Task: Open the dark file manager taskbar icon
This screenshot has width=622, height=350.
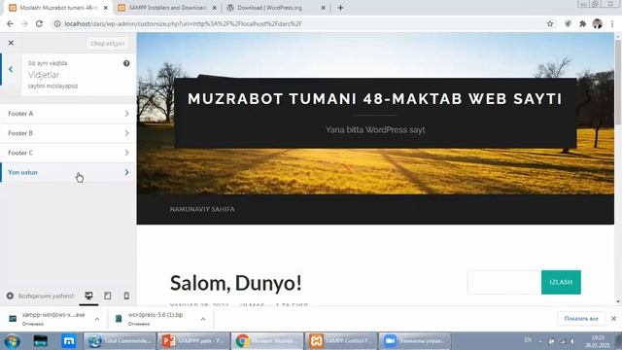Action: click(41, 341)
